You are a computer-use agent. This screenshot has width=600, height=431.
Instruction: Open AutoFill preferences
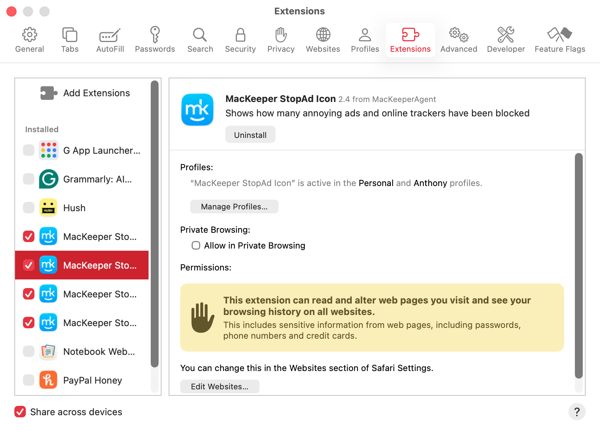click(x=110, y=40)
